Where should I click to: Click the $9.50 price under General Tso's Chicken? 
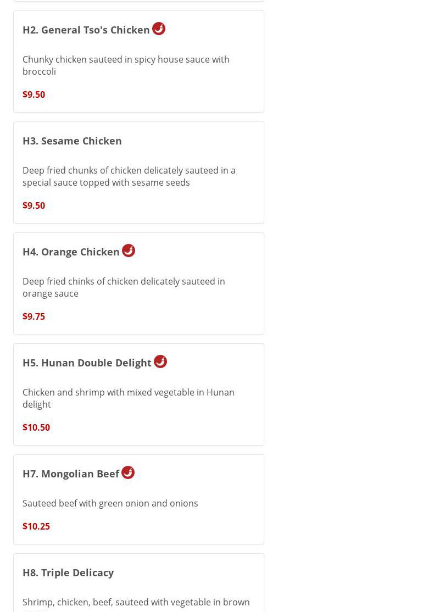point(34,94)
